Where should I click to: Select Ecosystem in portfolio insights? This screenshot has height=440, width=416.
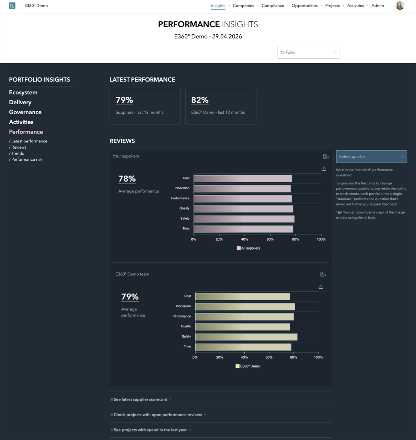[x=23, y=92]
